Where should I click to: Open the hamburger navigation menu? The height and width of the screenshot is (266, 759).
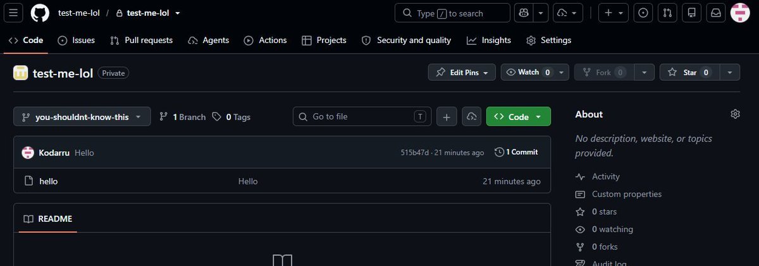[x=14, y=13]
